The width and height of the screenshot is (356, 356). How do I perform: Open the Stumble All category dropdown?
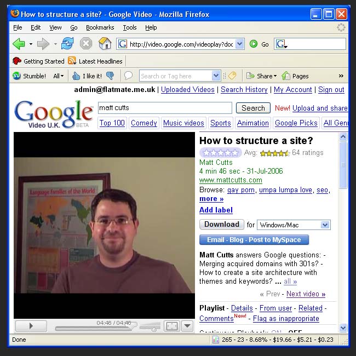coord(59,76)
